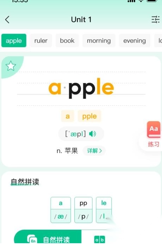Select the ruler word tab

[x=41, y=40]
